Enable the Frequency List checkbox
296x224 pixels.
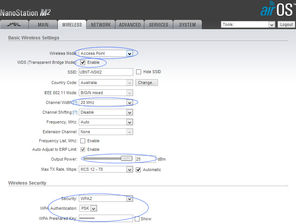(x=83, y=141)
